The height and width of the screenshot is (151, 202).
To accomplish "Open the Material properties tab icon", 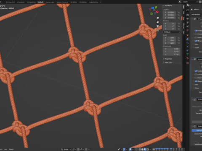I will tap(188, 58).
